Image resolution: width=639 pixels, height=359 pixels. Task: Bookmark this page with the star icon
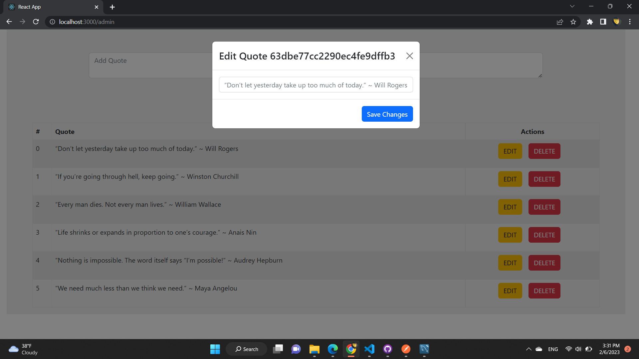[x=573, y=22]
